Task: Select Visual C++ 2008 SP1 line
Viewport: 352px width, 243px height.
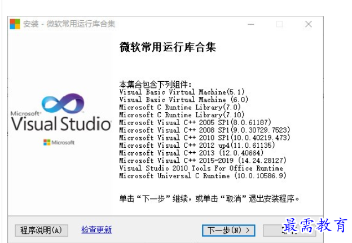Action: 205,130
